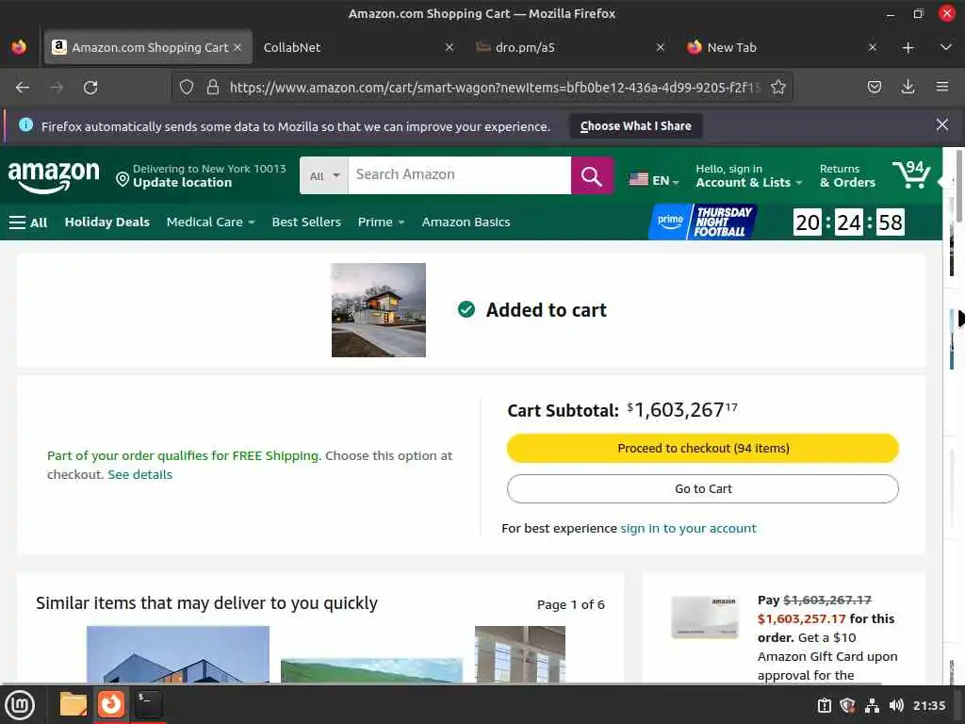Screen dimensions: 965x724
Task: Click the Go to Cart button
Action: click(x=703, y=489)
